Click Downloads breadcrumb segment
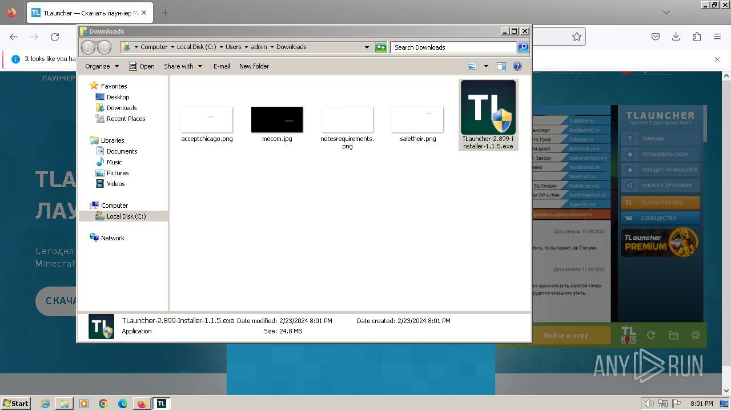 pos(291,47)
